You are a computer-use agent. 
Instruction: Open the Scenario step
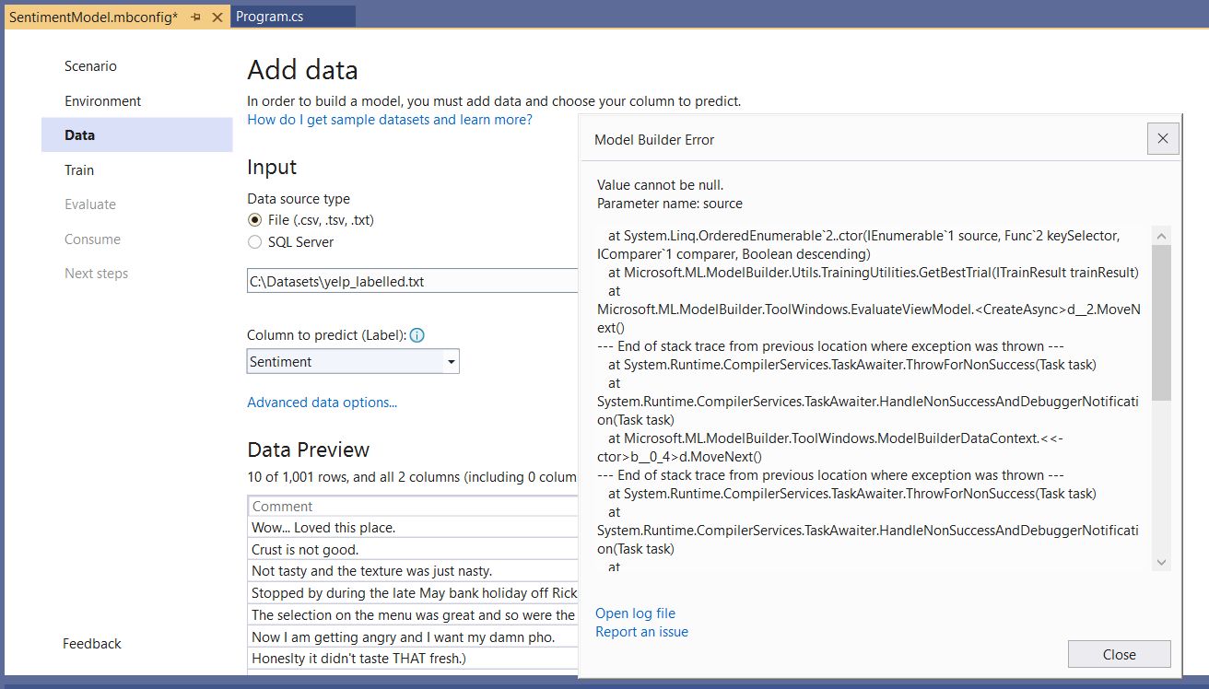coord(90,66)
